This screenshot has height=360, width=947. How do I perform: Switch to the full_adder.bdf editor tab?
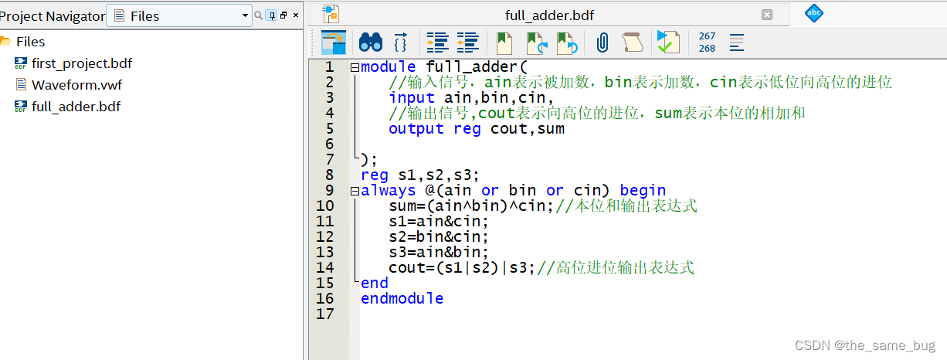549,15
